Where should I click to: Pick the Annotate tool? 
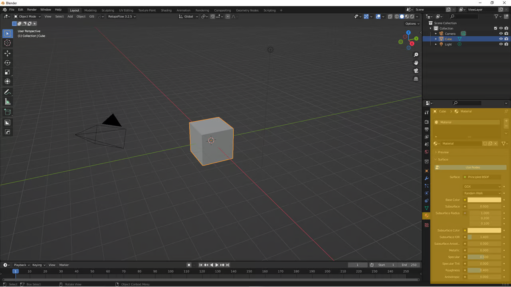(x=7, y=92)
